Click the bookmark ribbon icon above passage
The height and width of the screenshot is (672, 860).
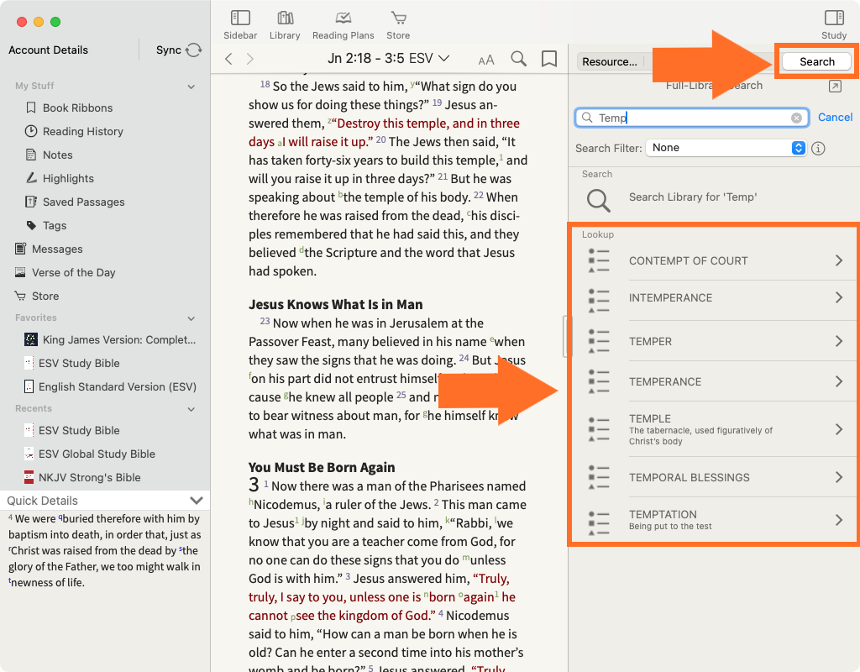pyautogui.click(x=549, y=59)
